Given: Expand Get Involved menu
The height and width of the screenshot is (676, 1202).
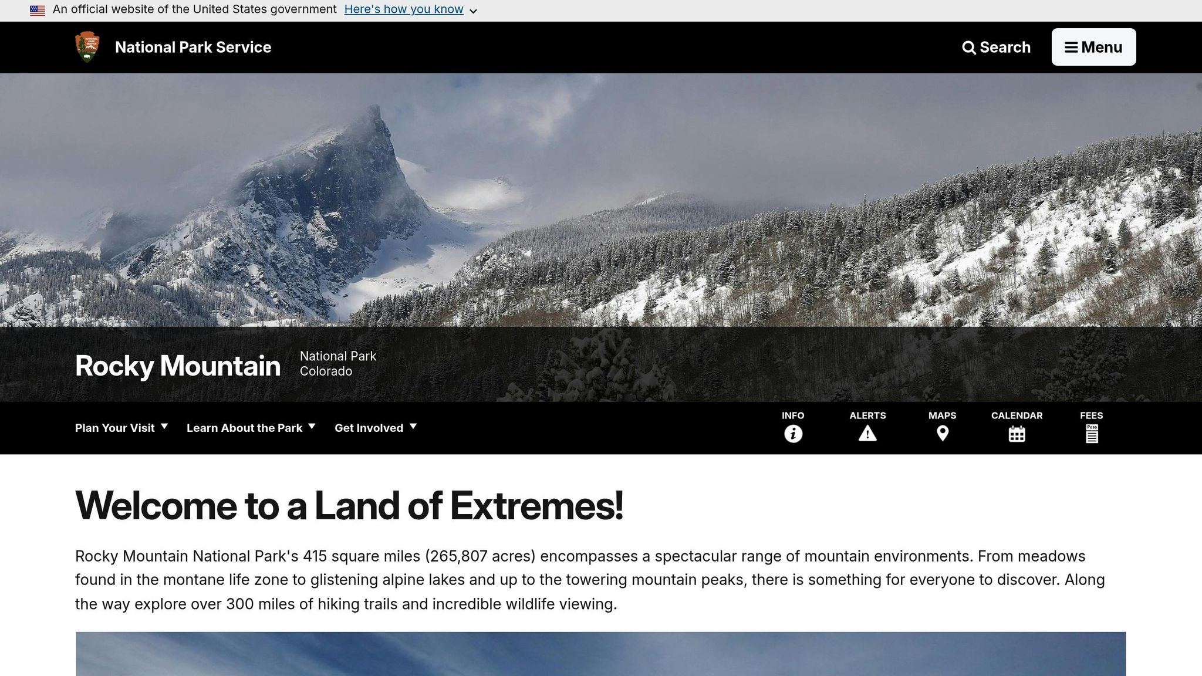Looking at the screenshot, I should tap(376, 428).
